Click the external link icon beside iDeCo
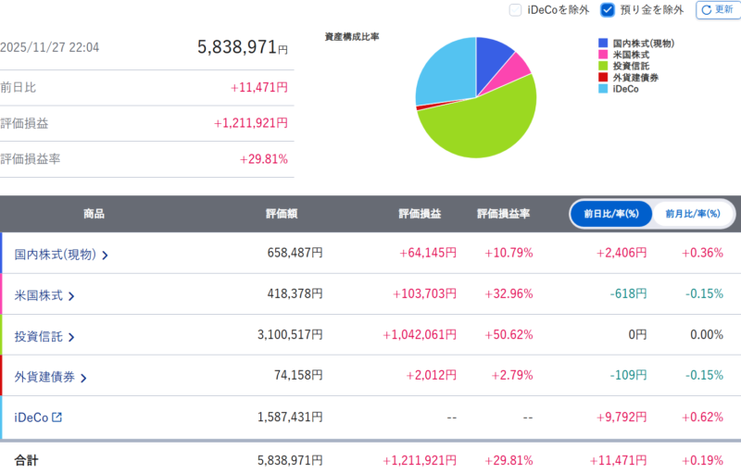Image resolution: width=741 pixels, height=474 pixels. pos(57,418)
